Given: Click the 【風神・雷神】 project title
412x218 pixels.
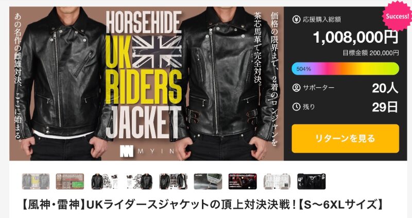Looking at the screenshot, I should (201, 205).
